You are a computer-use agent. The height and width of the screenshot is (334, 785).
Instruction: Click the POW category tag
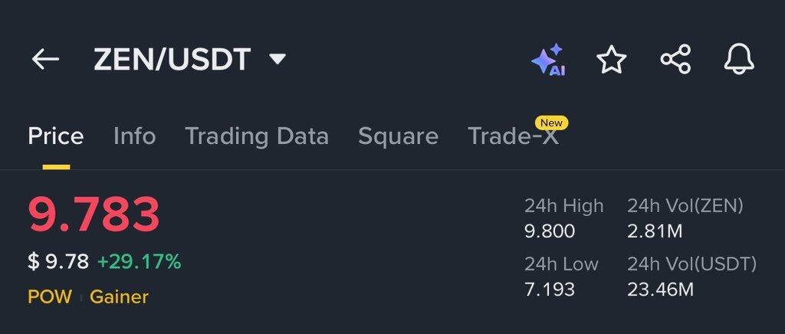pos(50,296)
